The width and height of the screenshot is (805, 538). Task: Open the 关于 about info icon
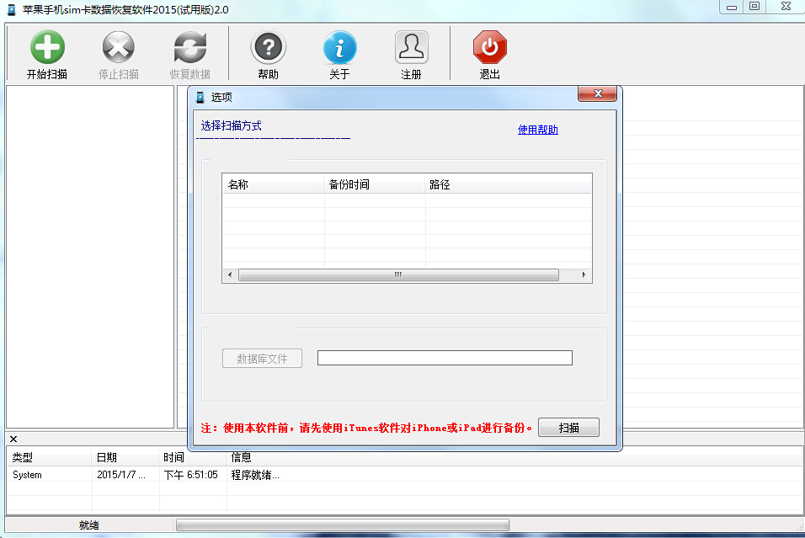coord(339,46)
